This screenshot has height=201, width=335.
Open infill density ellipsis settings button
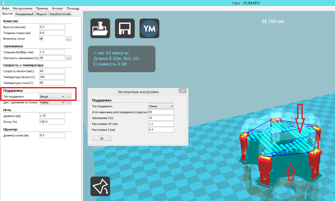[x=68, y=58]
